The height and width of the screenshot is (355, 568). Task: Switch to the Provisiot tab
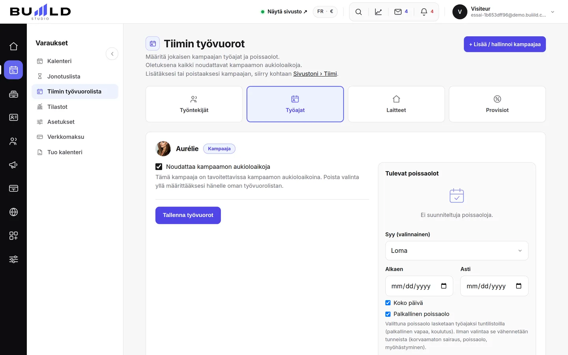click(497, 104)
